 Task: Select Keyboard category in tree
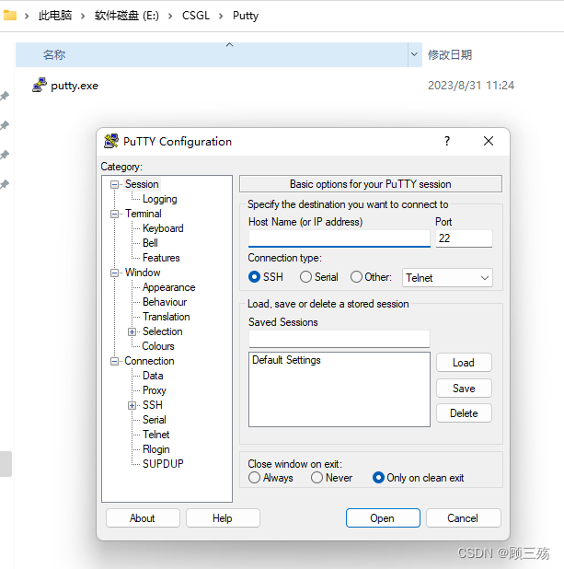[x=163, y=228]
